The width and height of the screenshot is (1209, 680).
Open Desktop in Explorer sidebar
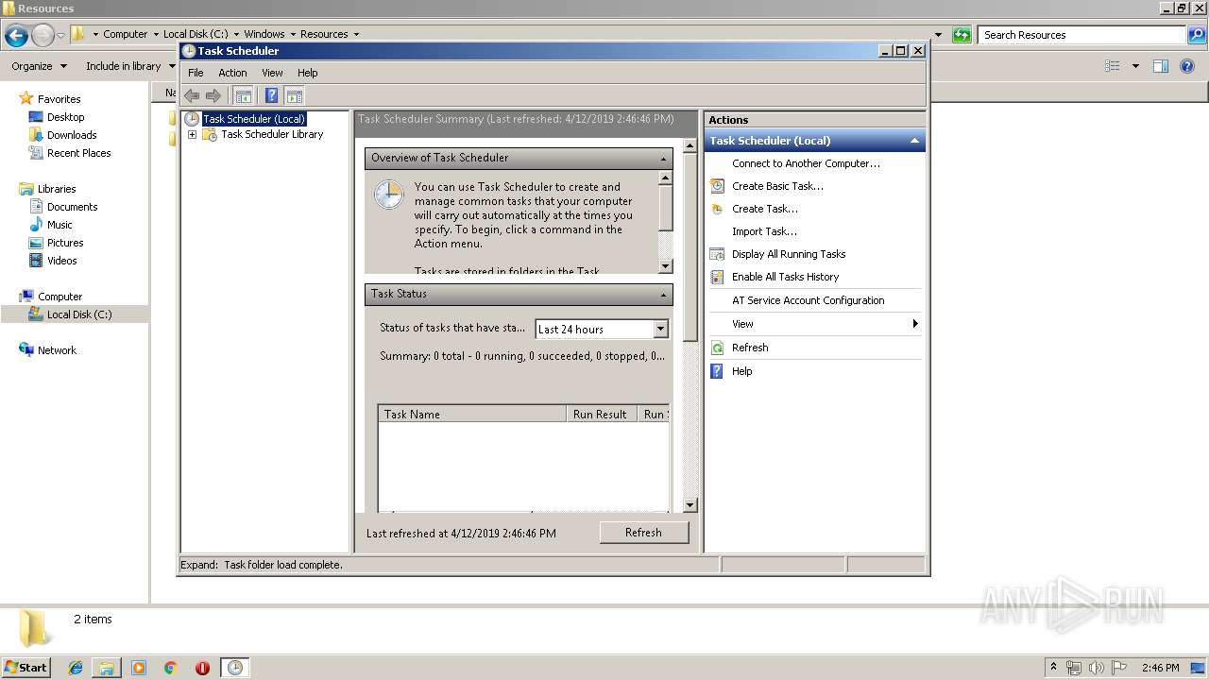click(65, 117)
